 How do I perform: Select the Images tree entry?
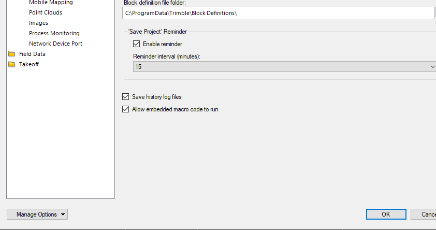coord(38,23)
